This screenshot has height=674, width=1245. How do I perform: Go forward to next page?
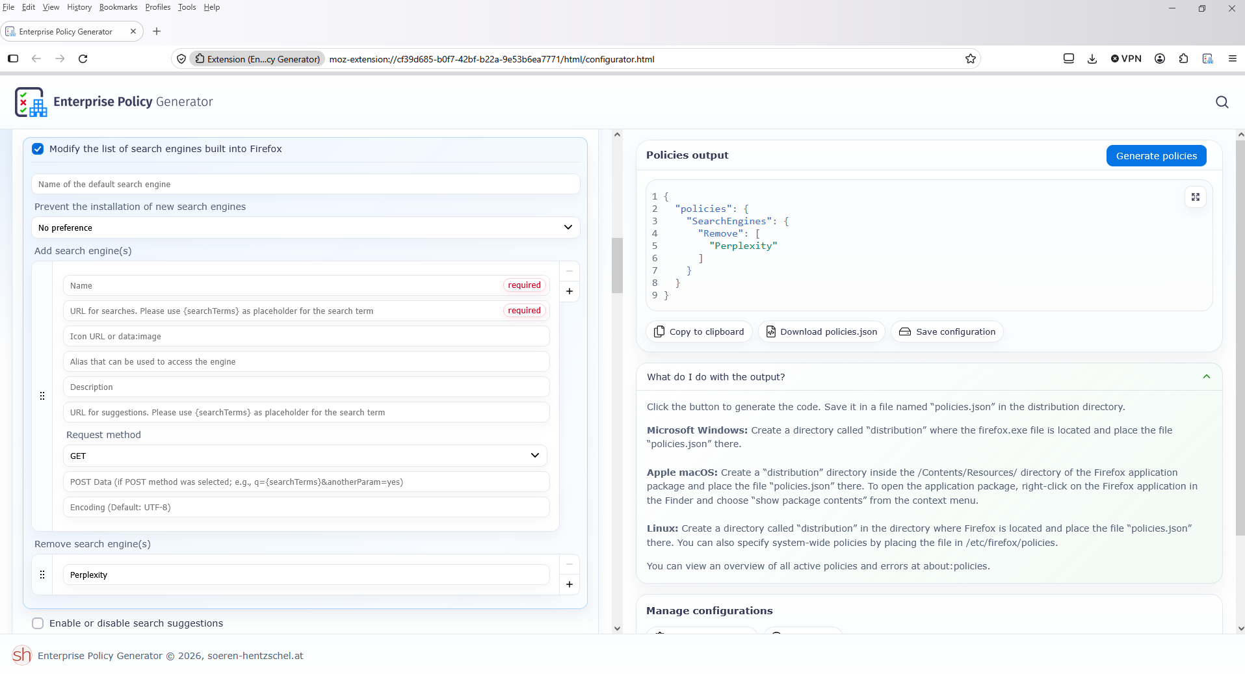60,58
